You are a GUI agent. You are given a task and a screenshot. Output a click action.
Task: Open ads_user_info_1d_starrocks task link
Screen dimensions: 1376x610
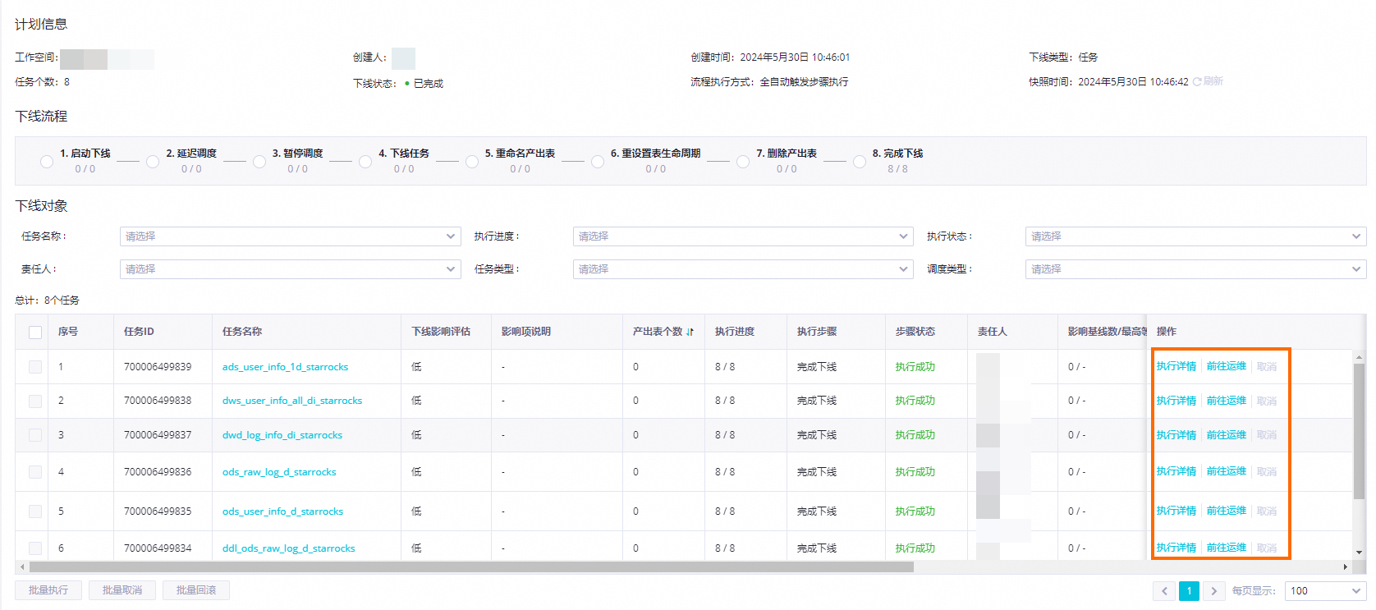(285, 367)
